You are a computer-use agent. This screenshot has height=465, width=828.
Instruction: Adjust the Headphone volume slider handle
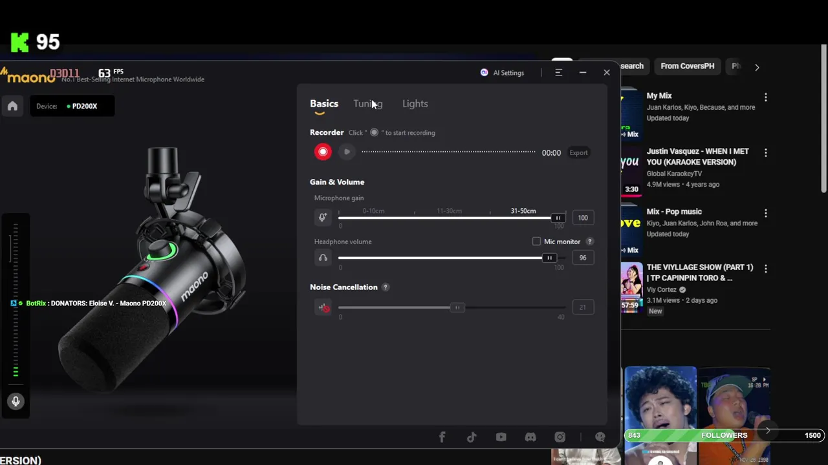pos(549,258)
